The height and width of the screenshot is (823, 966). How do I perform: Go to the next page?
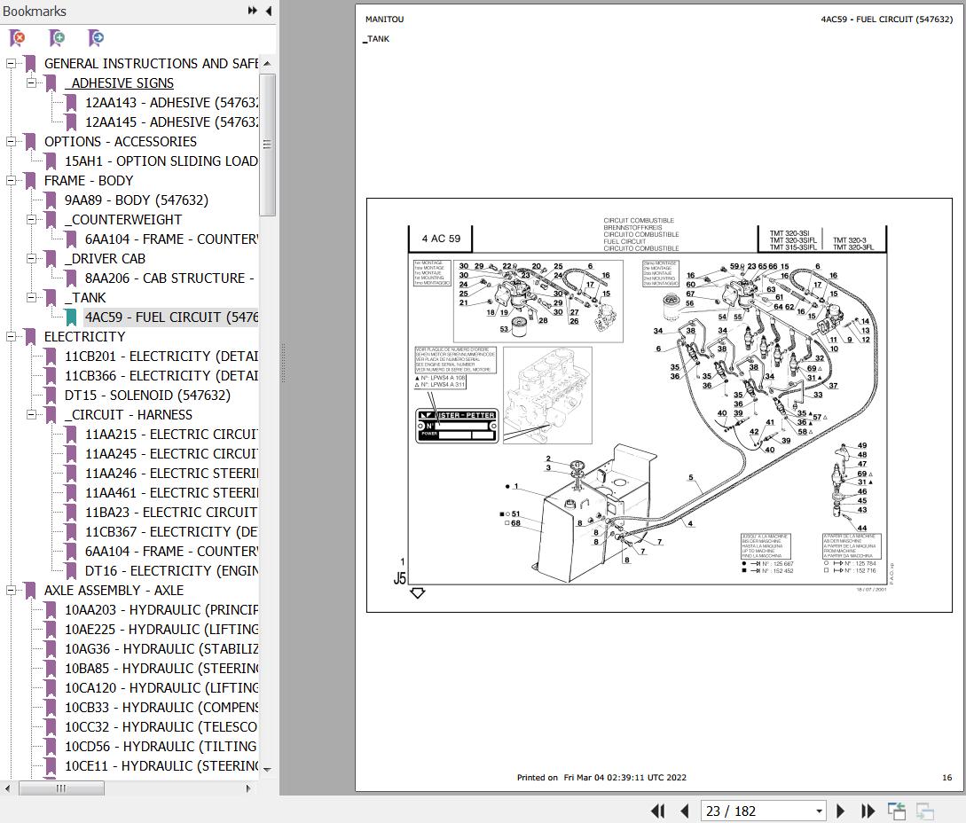coord(841,811)
